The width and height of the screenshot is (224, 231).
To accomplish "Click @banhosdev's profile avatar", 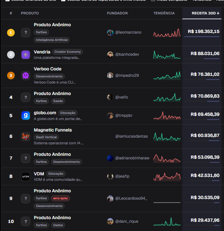I will click(110, 54).
